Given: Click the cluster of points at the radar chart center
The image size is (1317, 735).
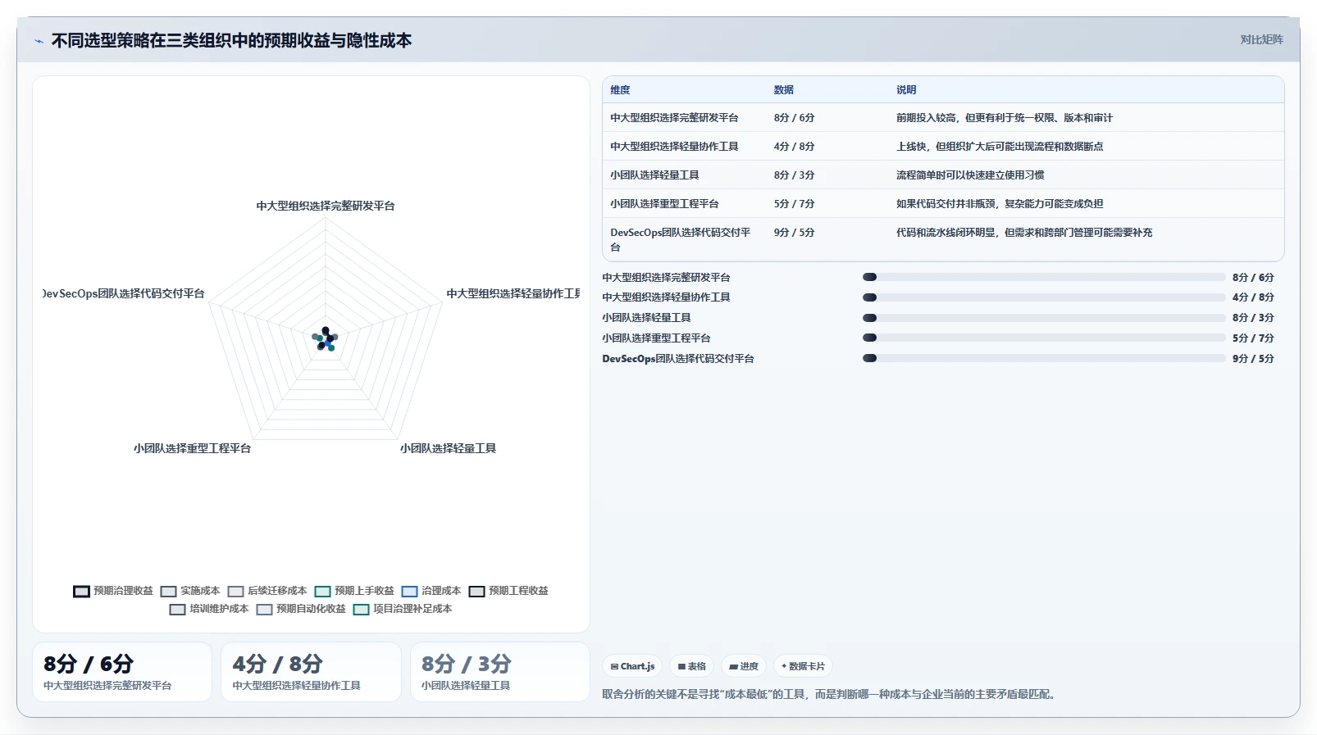Looking at the screenshot, I should tap(326, 339).
